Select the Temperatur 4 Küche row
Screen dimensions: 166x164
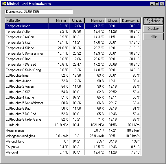click(x=73, y=48)
